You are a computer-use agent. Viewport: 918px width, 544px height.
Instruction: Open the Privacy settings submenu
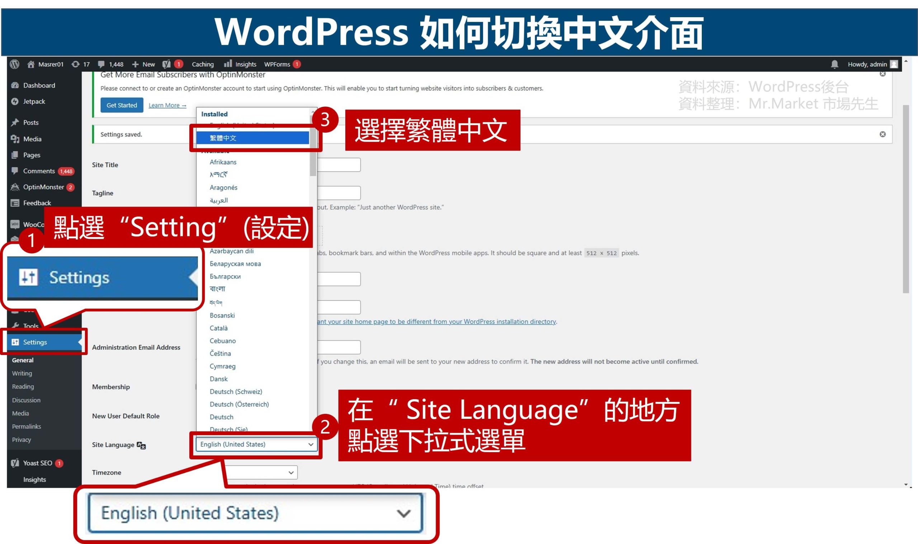[21, 440]
